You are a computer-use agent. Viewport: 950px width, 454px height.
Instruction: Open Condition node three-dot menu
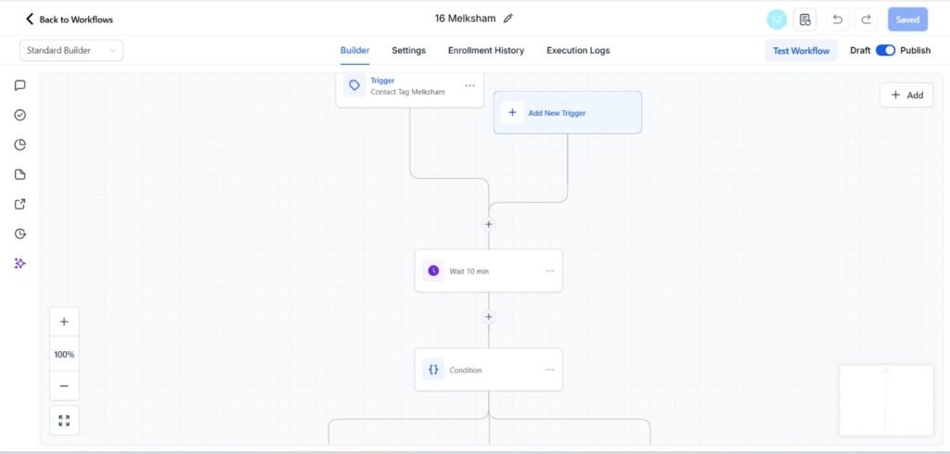pyautogui.click(x=549, y=370)
